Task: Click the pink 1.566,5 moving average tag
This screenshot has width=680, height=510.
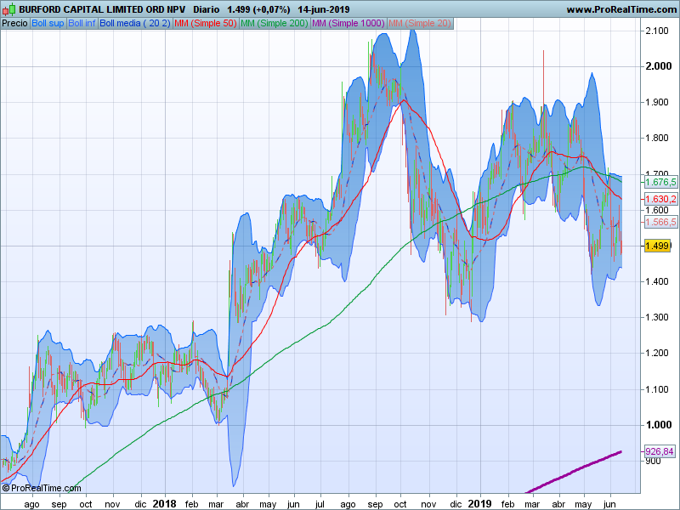Action: [x=660, y=222]
